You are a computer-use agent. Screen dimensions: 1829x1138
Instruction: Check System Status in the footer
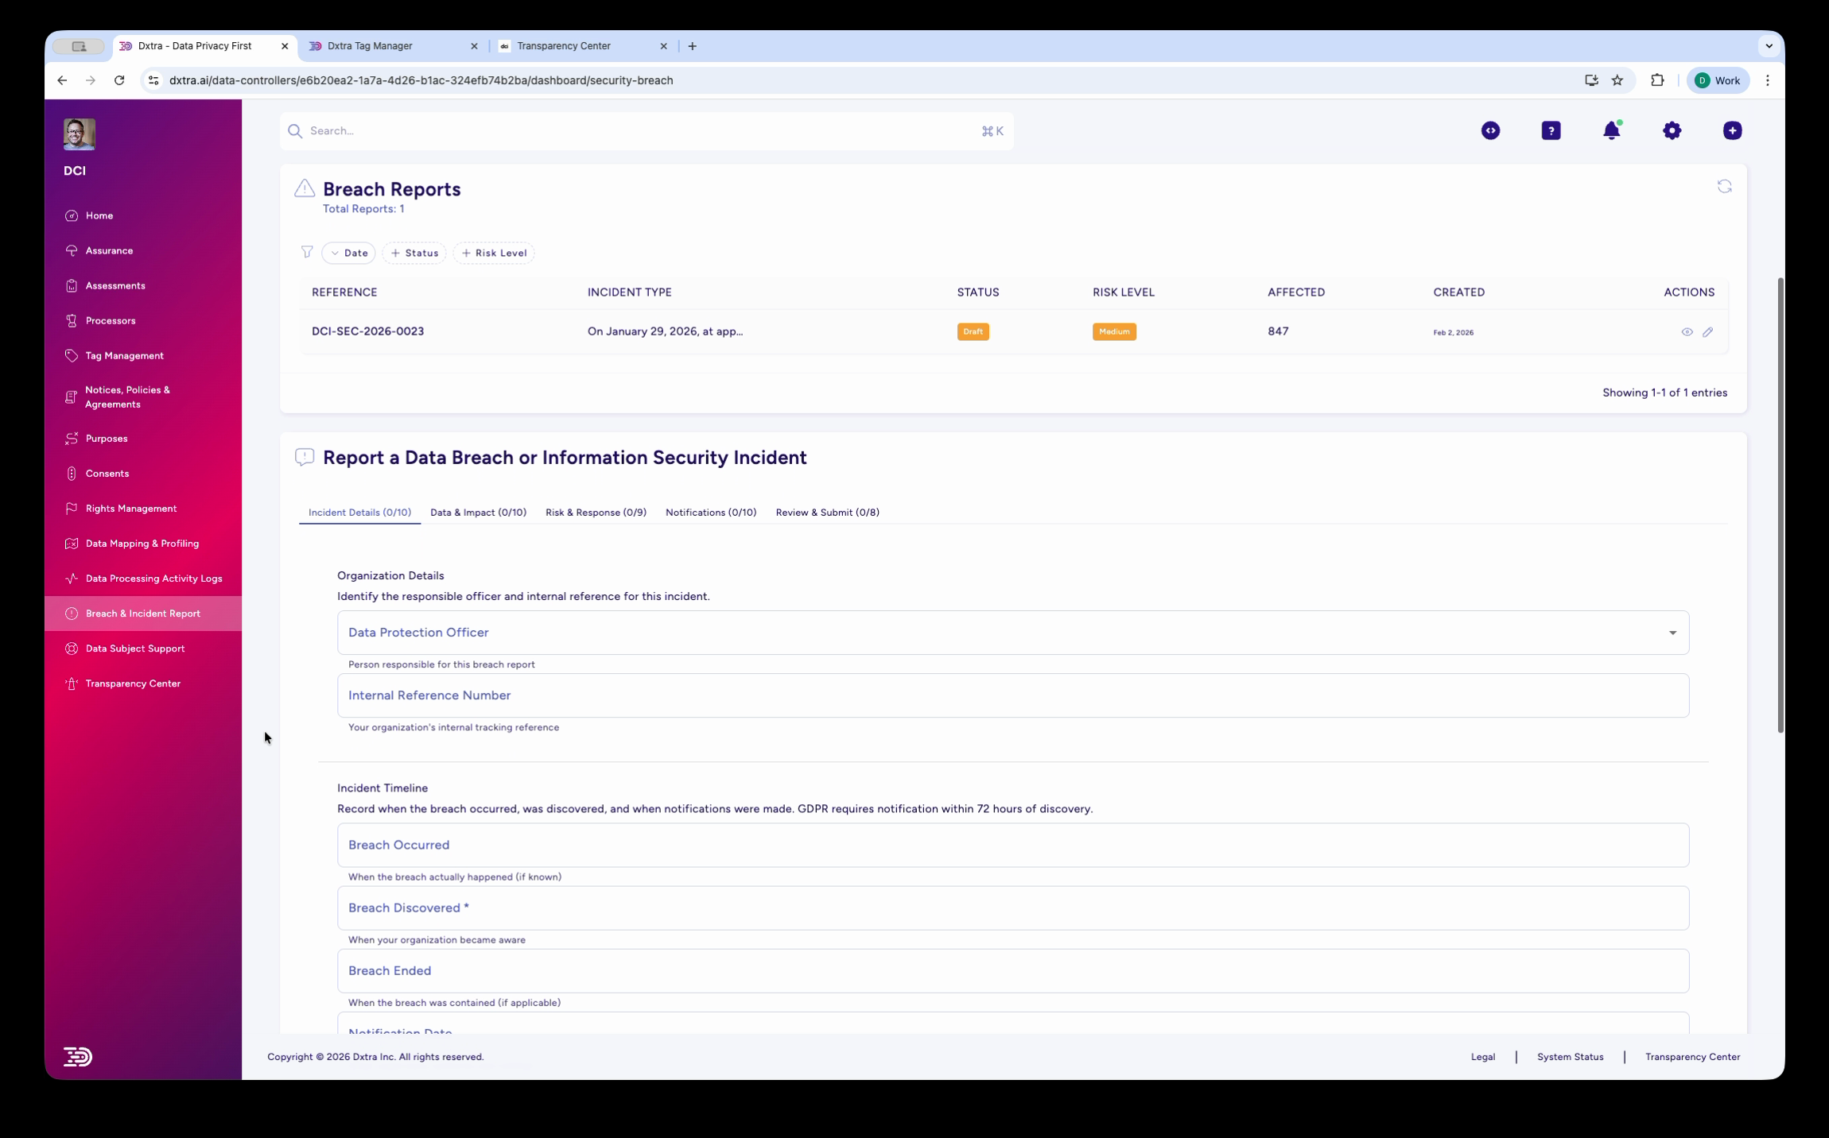click(x=1569, y=1057)
